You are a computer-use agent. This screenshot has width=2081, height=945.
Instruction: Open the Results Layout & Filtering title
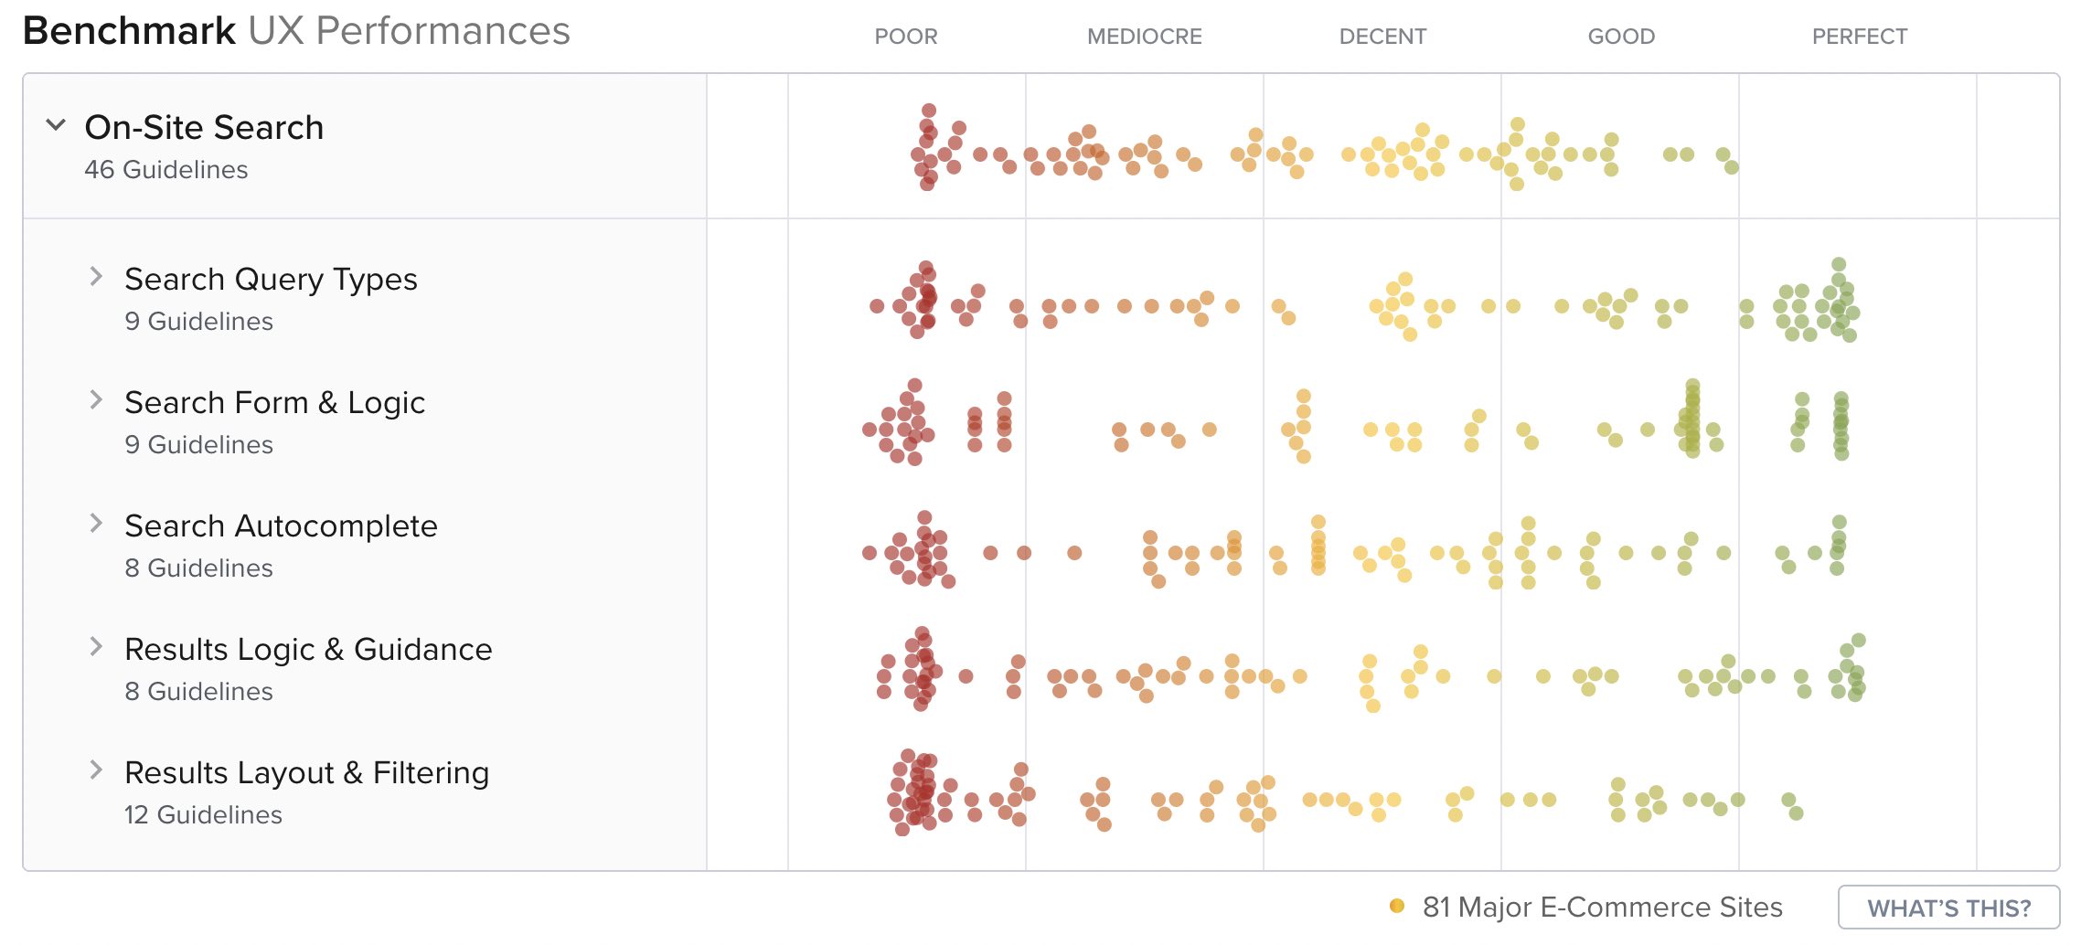pyautogui.click(x=306, y=772)
